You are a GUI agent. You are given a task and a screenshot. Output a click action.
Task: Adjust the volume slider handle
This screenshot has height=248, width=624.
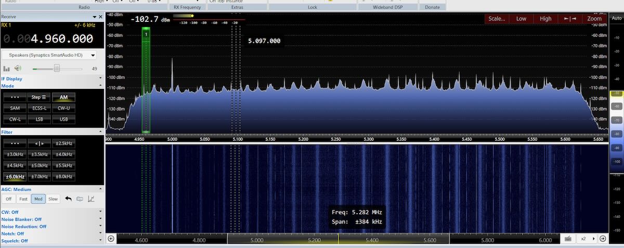[x=57, y=68]
